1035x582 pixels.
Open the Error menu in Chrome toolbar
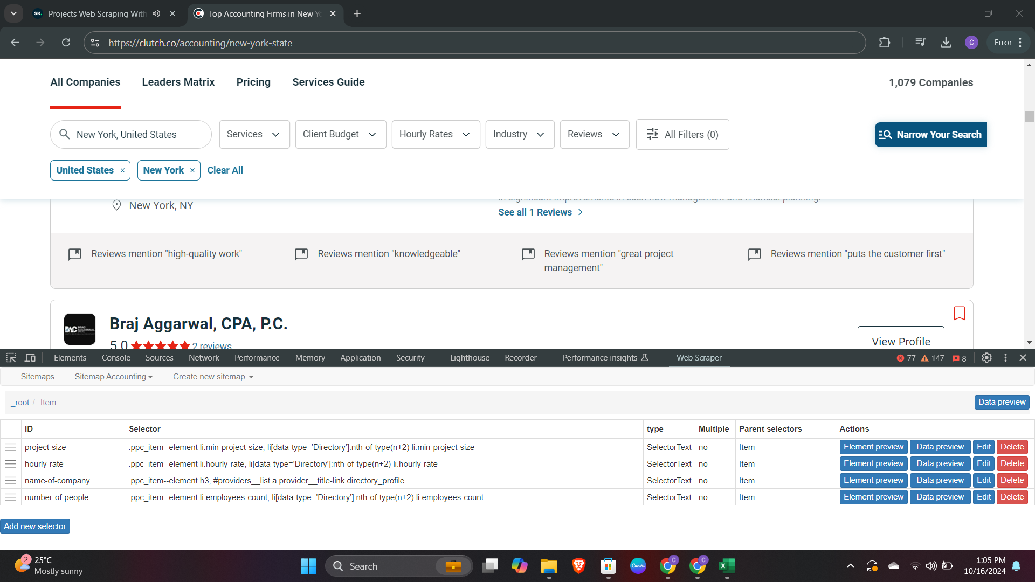point(1009,43)
